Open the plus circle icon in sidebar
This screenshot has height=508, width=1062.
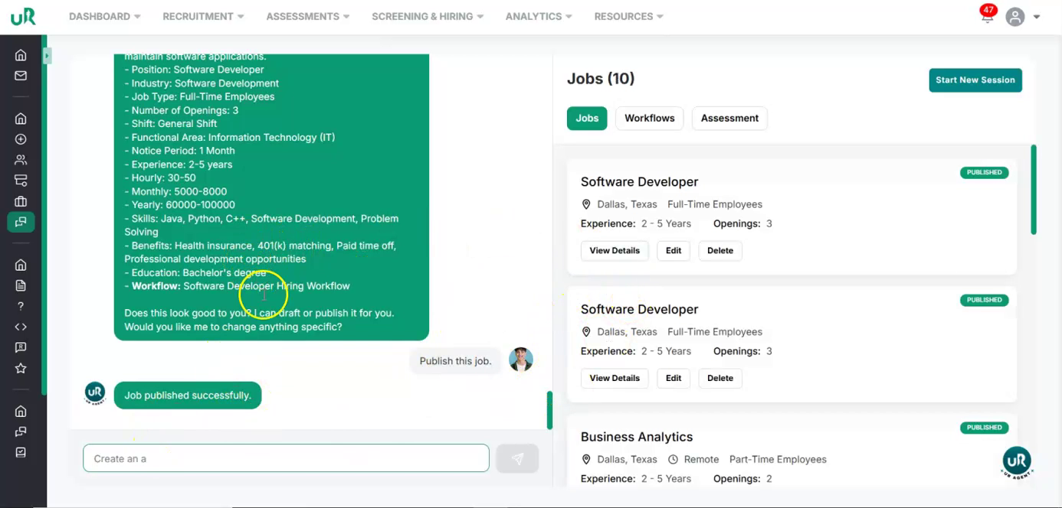(21, 139)
